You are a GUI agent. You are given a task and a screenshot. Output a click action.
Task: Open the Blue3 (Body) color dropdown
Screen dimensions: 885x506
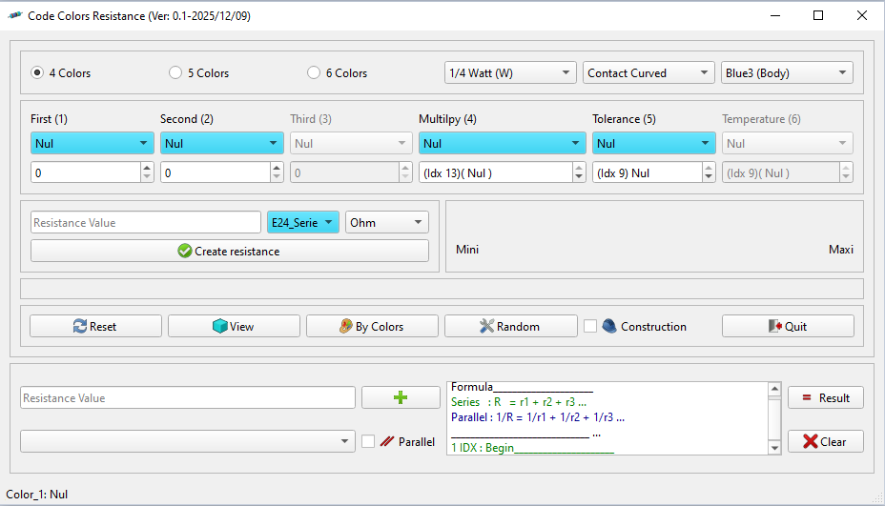tap(787, 72)
